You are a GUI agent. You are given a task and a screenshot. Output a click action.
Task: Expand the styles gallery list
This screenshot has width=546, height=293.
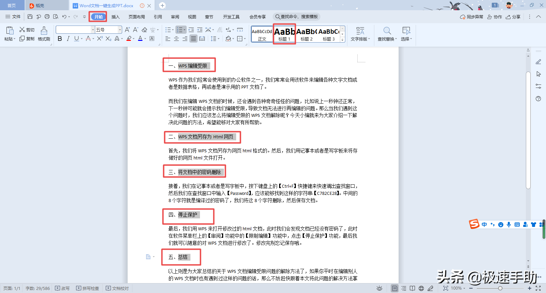(x=343, y=40)
